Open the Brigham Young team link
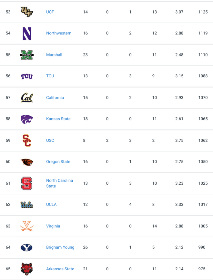 tap(60, 247)
